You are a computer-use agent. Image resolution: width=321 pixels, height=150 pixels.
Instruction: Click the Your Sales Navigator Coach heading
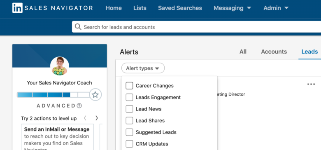click(59, 83)
